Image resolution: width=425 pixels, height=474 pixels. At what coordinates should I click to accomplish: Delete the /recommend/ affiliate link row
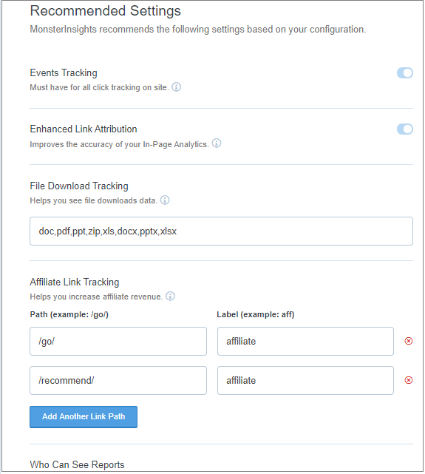pos(409,380)
